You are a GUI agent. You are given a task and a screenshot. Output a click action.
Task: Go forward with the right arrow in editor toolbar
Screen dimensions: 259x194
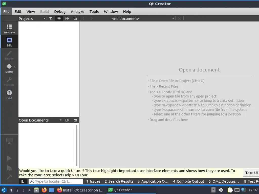click(x=91, y=18)
